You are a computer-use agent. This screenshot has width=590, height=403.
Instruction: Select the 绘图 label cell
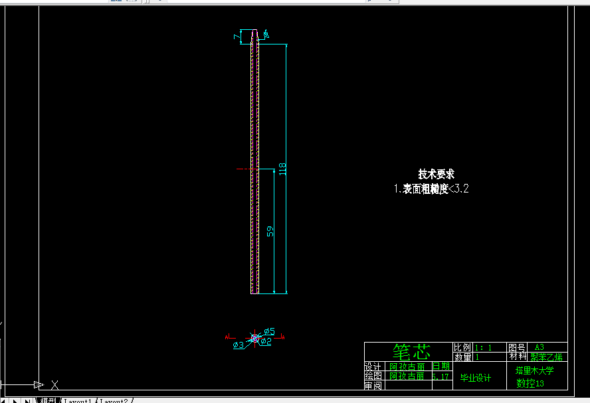[x=373, y=376]
